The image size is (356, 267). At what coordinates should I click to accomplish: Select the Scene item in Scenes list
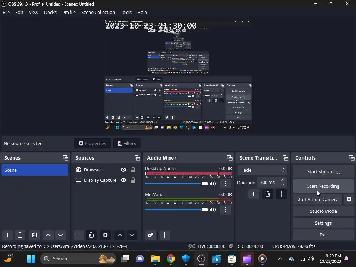[x=35, y=170]
